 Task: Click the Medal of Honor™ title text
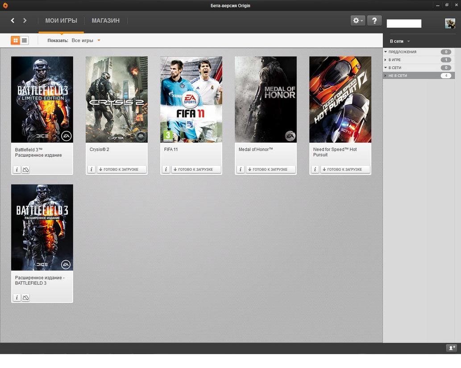(256, 149)
